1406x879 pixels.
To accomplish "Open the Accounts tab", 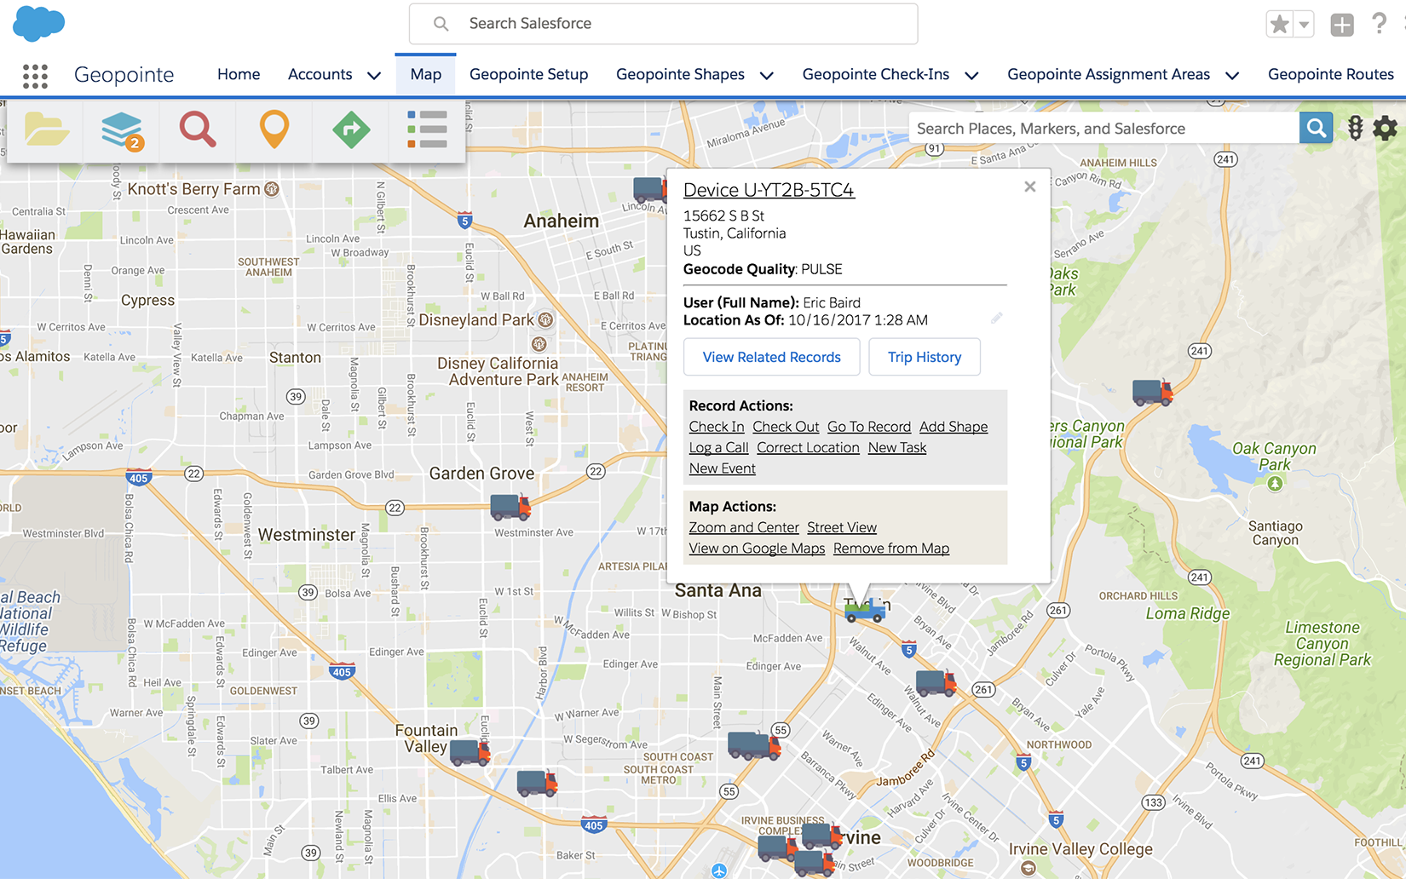I will 320,74.
